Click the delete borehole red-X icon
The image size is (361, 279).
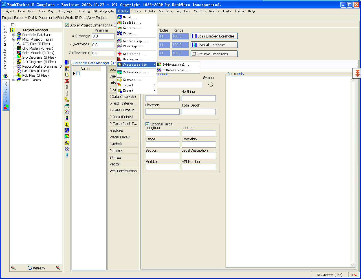[67, 81]
